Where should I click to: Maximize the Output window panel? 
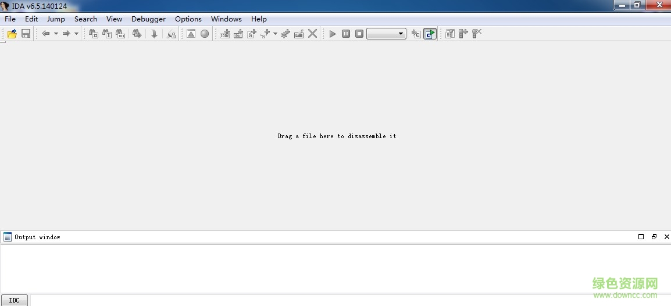click(641, 237)
